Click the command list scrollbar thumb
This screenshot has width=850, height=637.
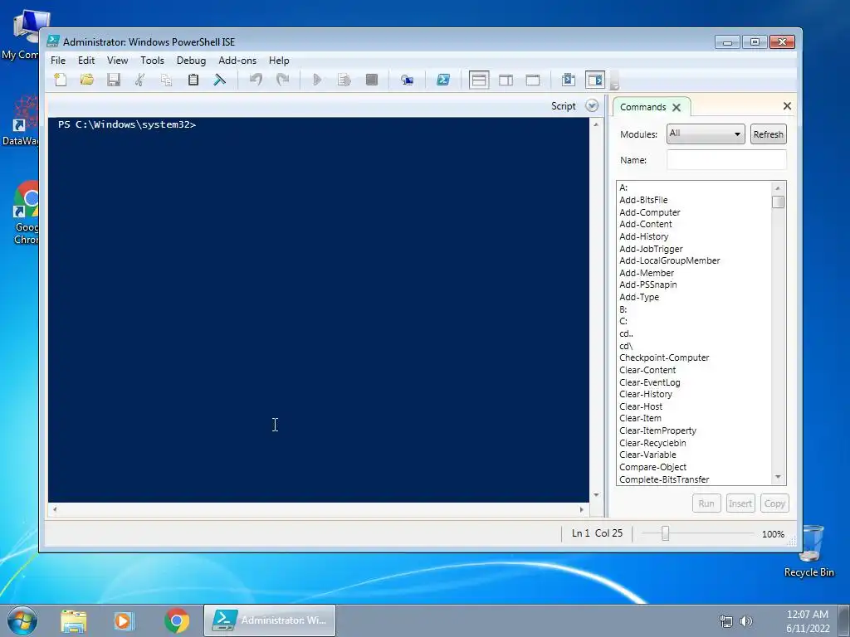(x=778, y=202)
